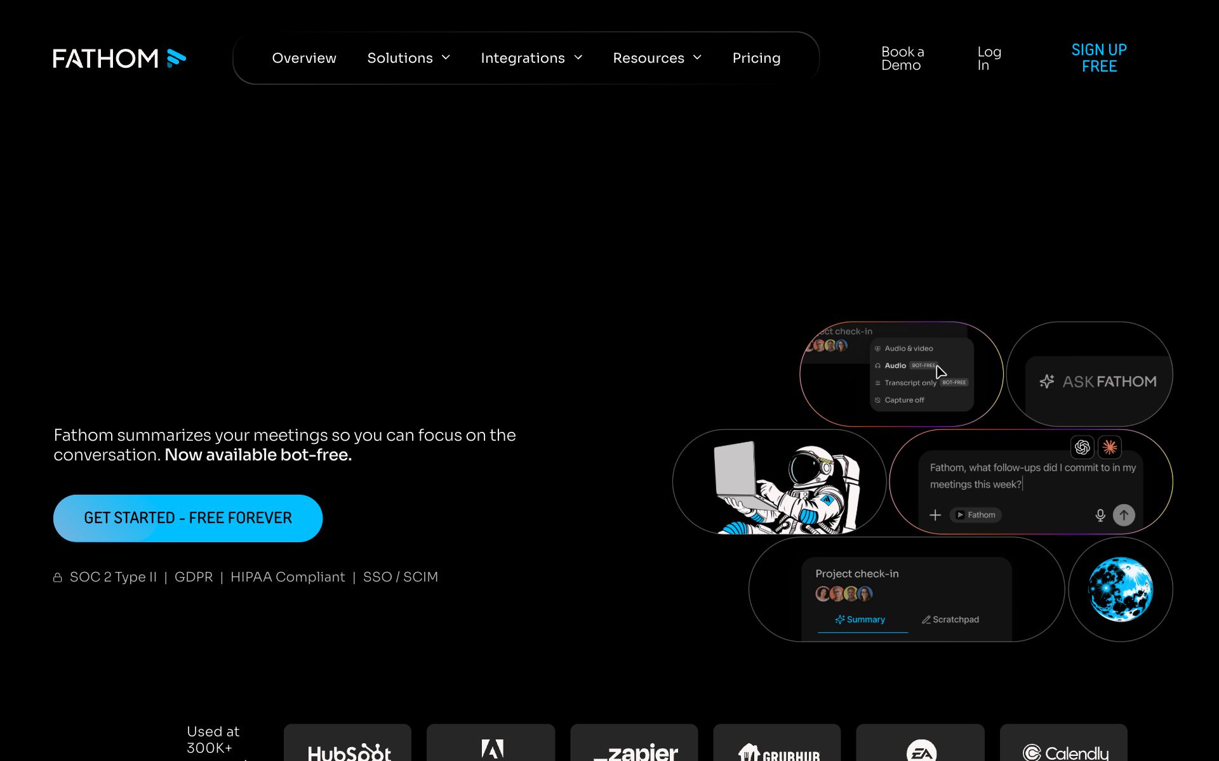Click the 'GDPR' text

pyautogui.click(x=194, y=577)
